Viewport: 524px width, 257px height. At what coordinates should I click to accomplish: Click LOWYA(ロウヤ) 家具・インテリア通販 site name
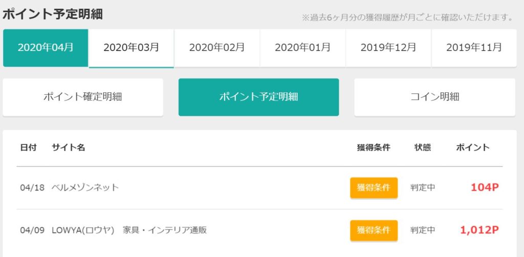129,230
